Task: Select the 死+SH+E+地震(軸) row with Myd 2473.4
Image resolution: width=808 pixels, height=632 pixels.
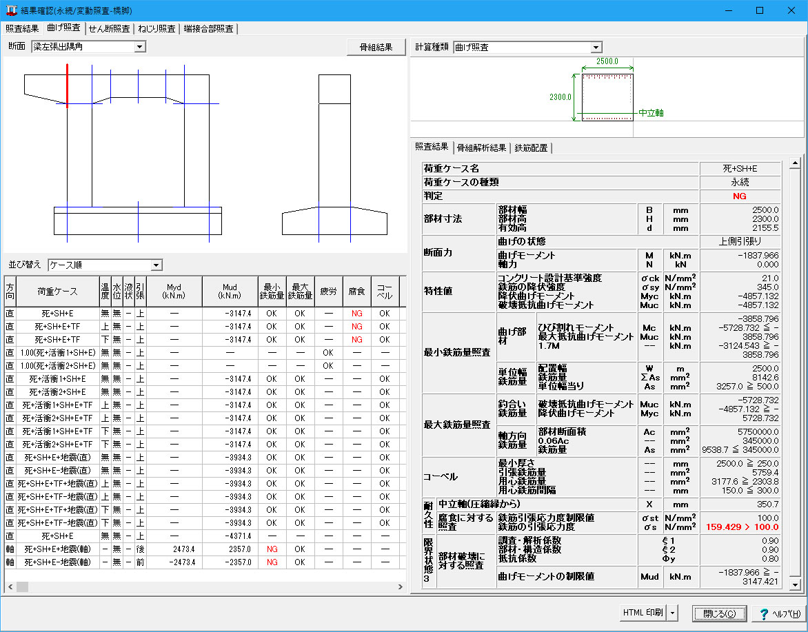Action: 59,549
